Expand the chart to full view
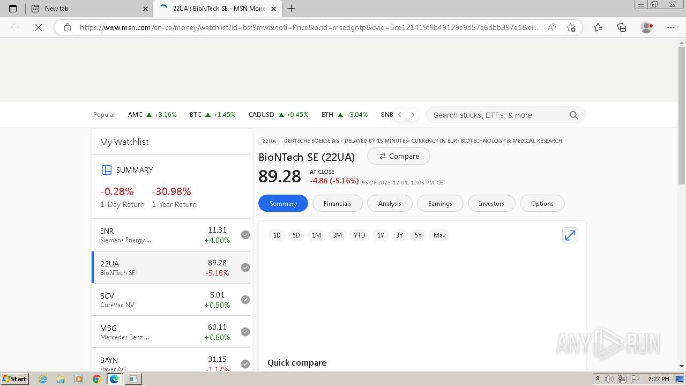686x386 pixels. point(570,235)
